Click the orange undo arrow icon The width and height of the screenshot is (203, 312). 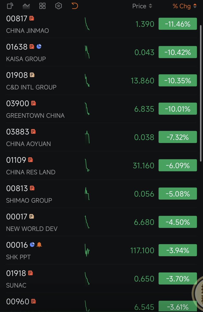(75, 6)
